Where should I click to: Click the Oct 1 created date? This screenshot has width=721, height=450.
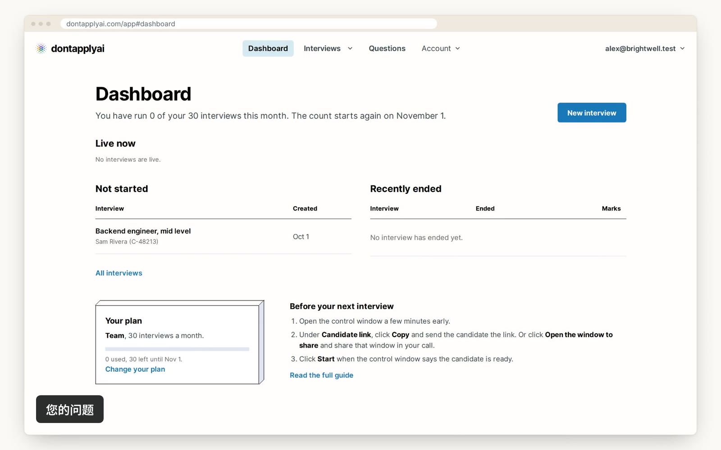(x=301, y=237)
